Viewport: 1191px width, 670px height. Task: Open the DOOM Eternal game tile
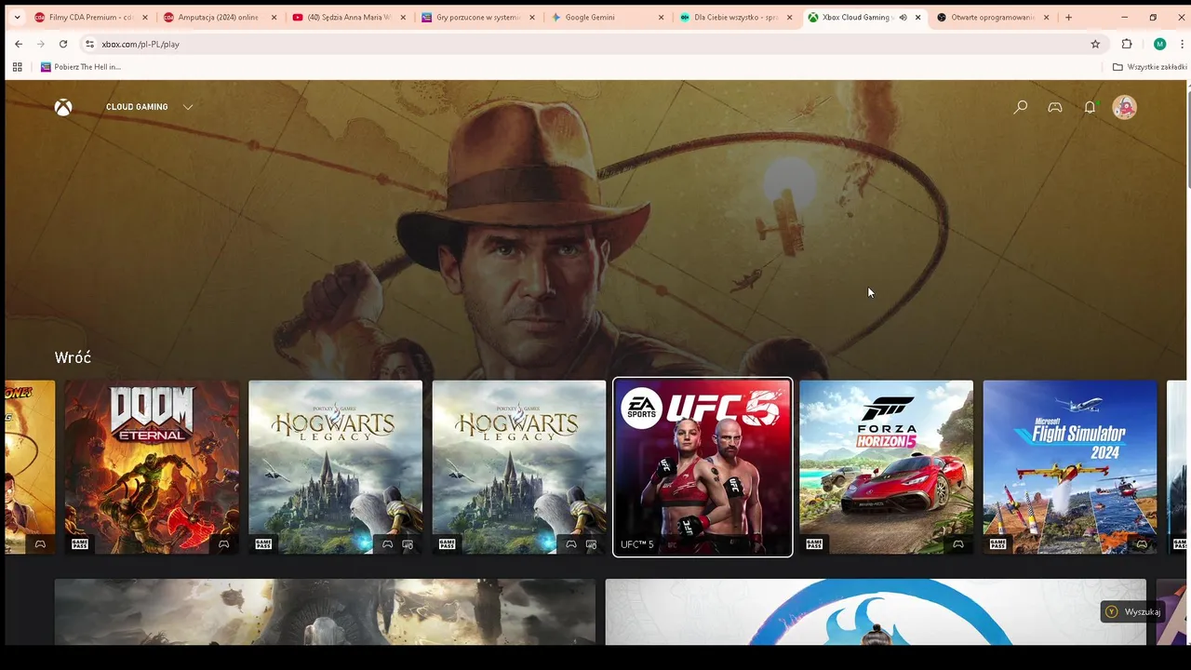click(x=152, y=467)
